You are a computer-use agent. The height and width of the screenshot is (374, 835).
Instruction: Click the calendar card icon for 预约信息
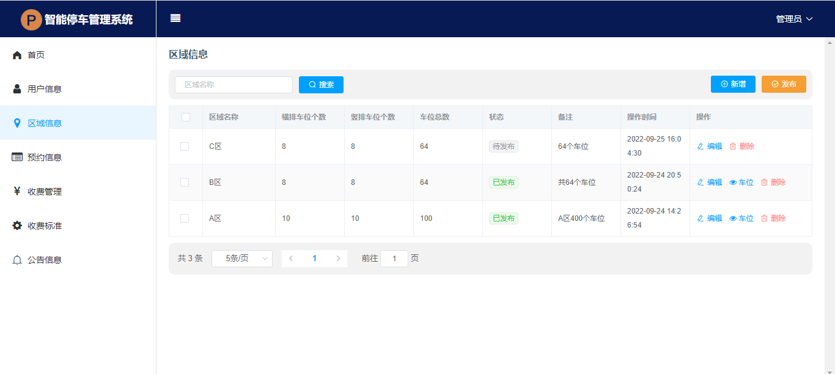(17, 157)
